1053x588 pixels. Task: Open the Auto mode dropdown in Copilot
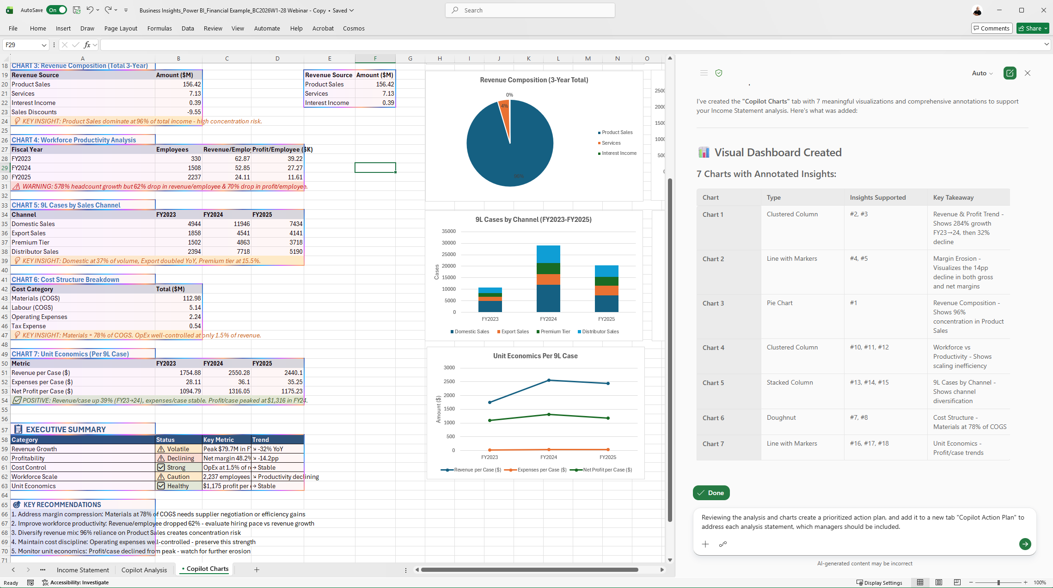tap(982, 73)
